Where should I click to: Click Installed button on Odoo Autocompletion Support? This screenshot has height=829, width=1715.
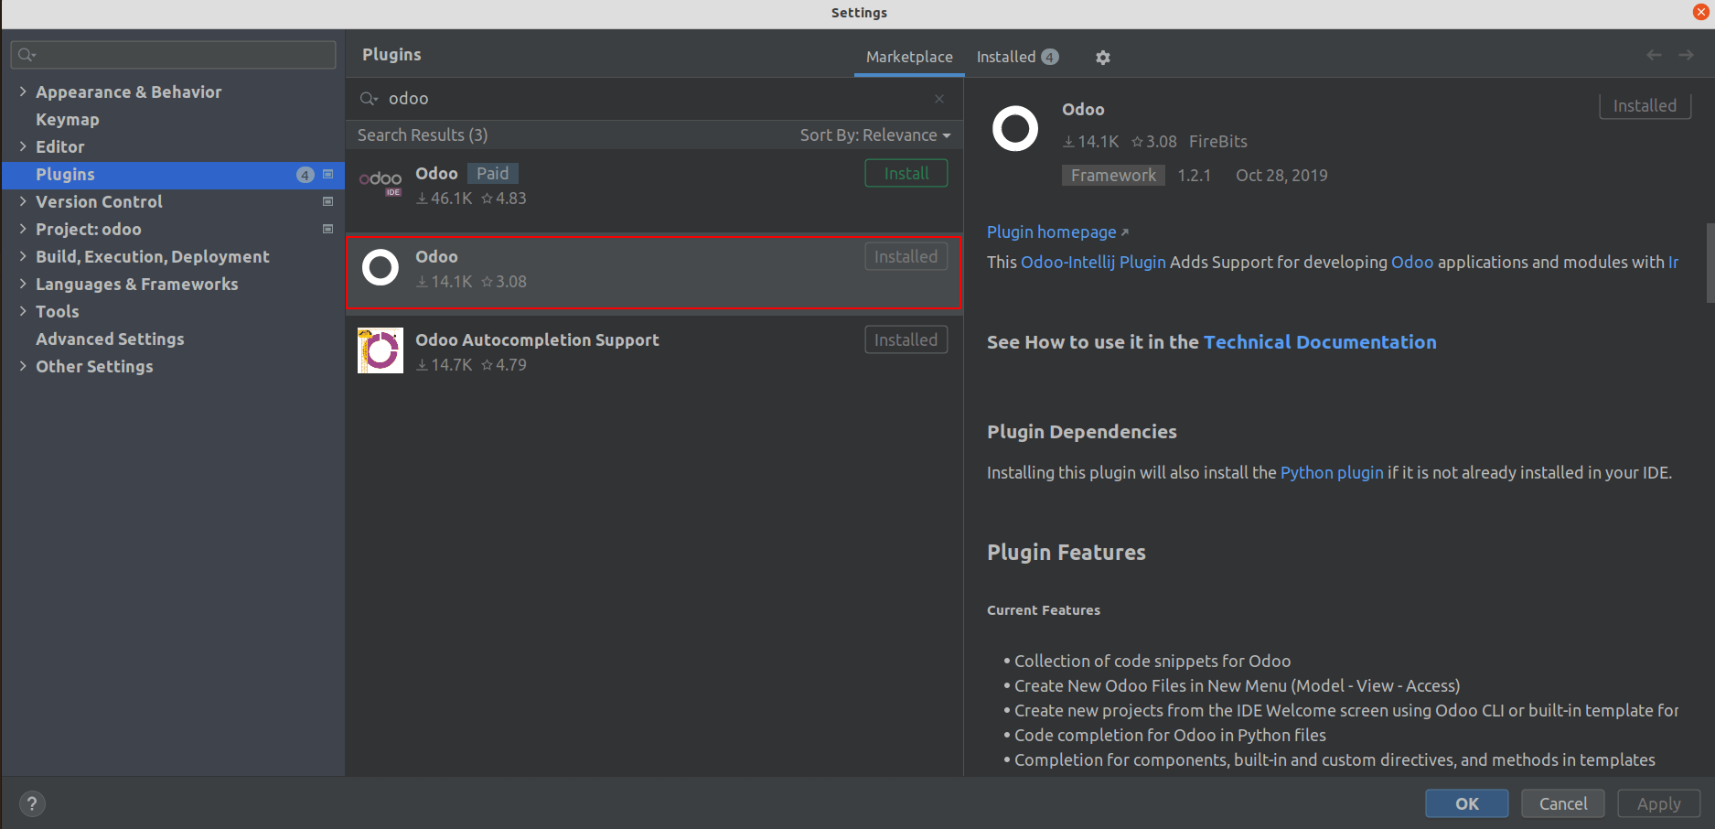[x=906, y=340]
